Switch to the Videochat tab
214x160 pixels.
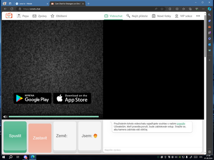(113, 16)
